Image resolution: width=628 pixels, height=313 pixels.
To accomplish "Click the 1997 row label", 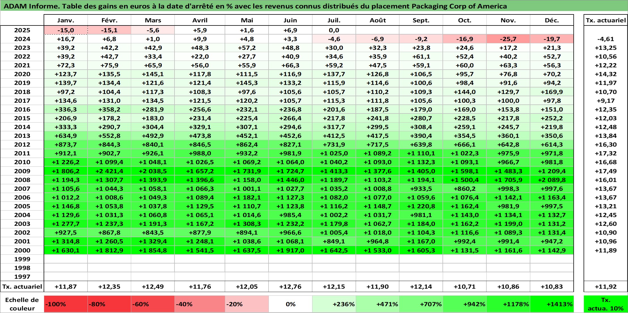I will 22,277.
